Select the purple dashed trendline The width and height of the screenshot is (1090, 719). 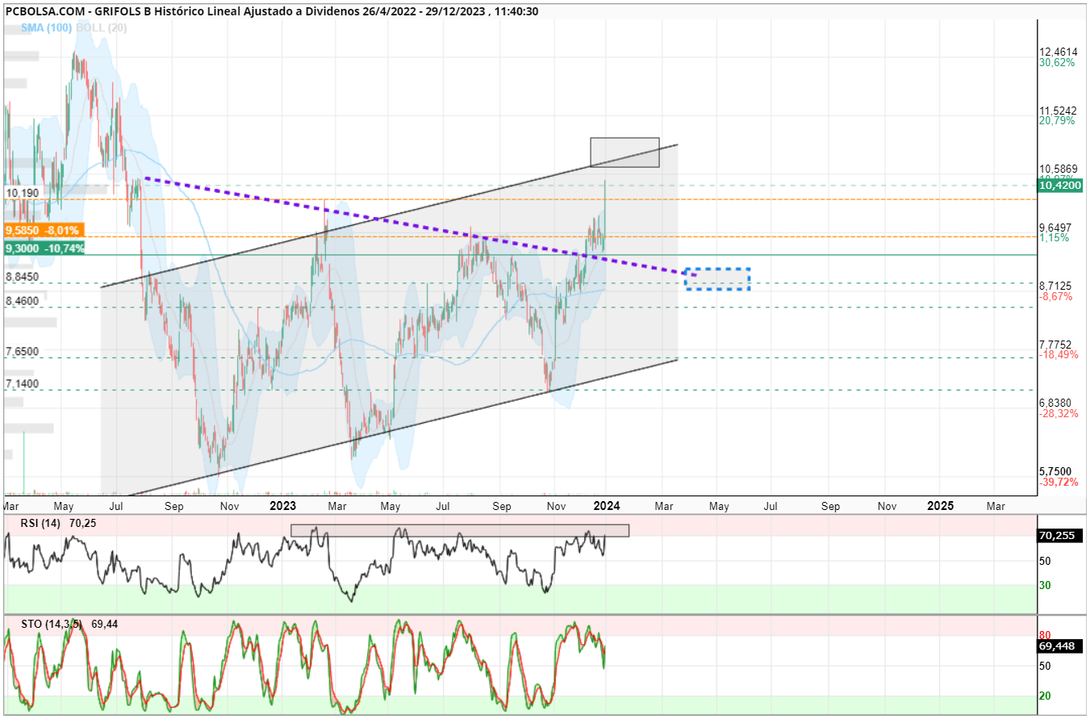420,227
